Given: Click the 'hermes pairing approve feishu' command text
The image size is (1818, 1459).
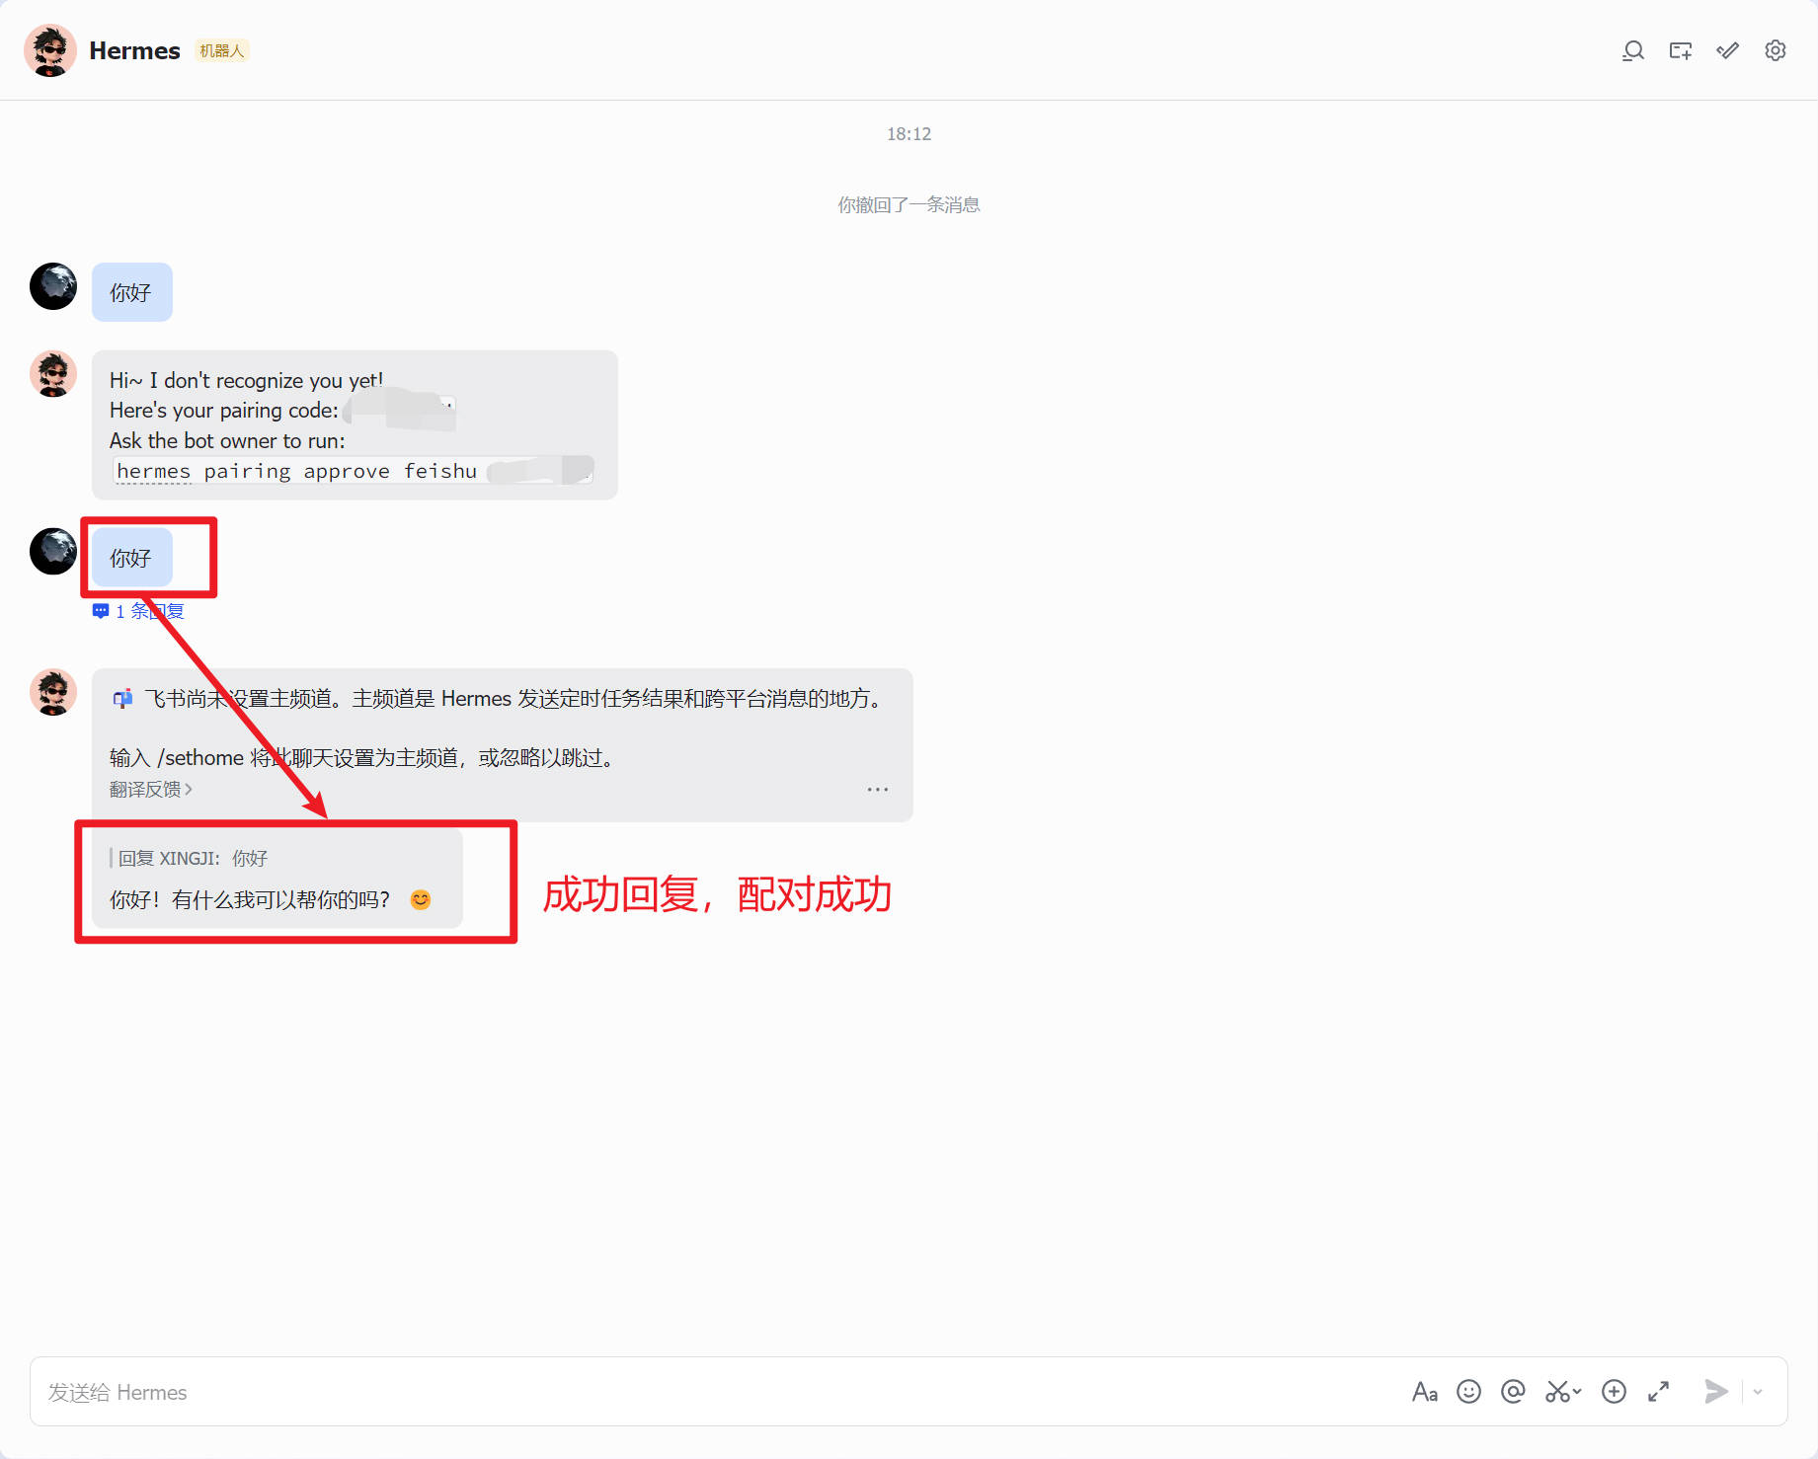Looking at the screenshot, I should [x=296, y=471].
